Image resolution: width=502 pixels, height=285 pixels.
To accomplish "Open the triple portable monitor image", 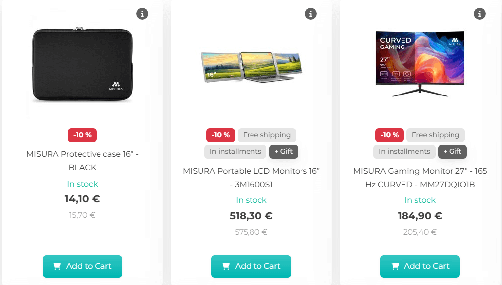I will tap(251, 67).
